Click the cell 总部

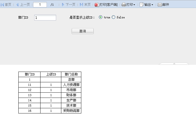coord(71,80)
